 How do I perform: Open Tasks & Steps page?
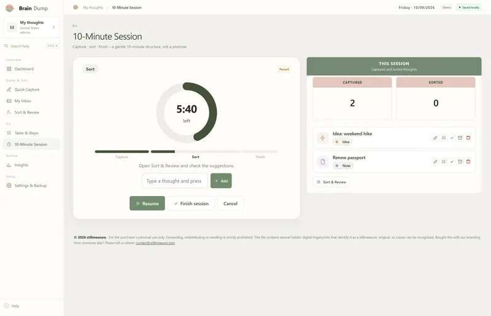(31, 133)
